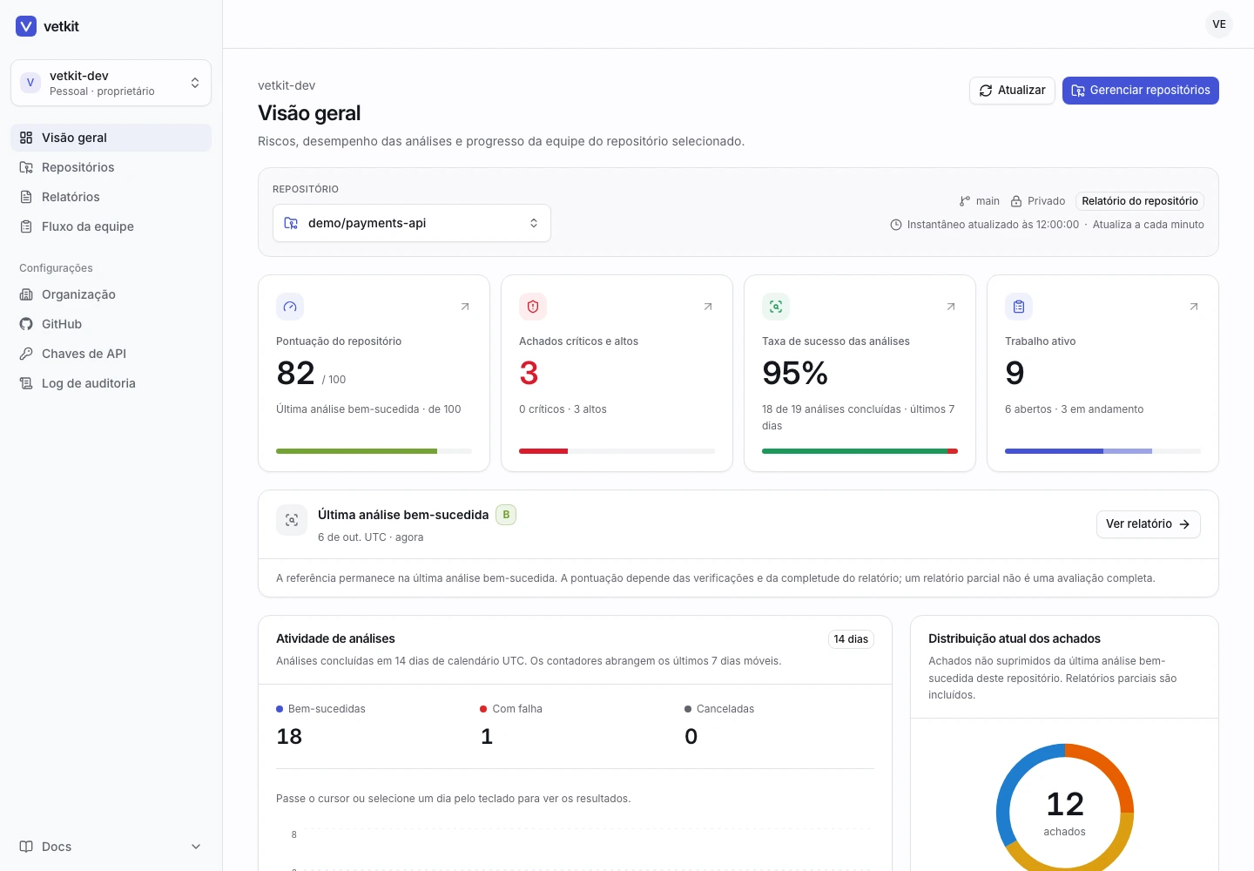Open Chaves de API settings

(111, 354)
